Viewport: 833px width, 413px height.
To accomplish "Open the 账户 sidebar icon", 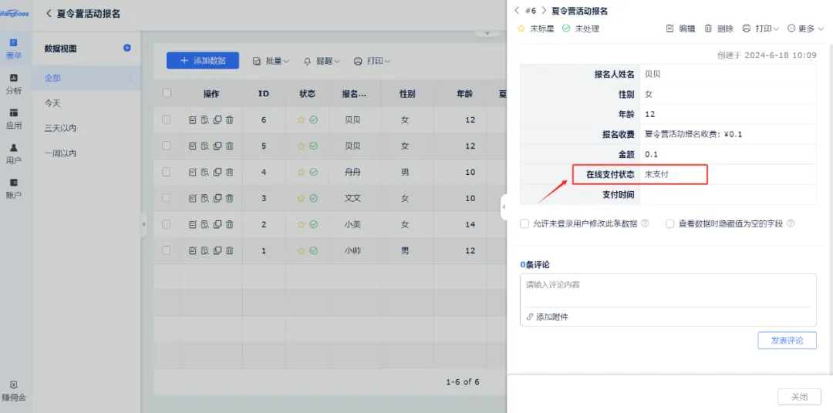I will (x=14, y=183).
